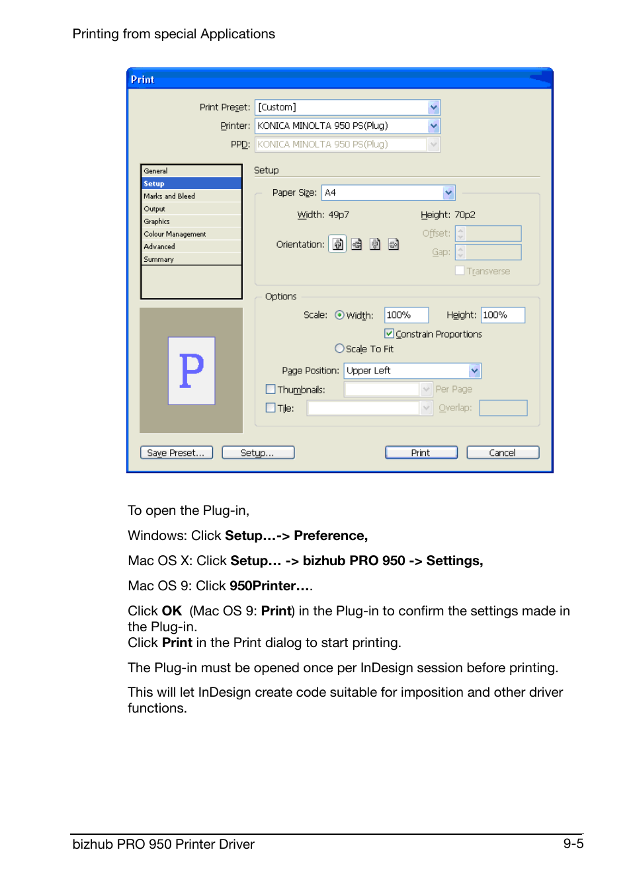The width and height of the screenshot is (631, 895).
Task: Select the portrait orientation icon
Action: (338, 244)
